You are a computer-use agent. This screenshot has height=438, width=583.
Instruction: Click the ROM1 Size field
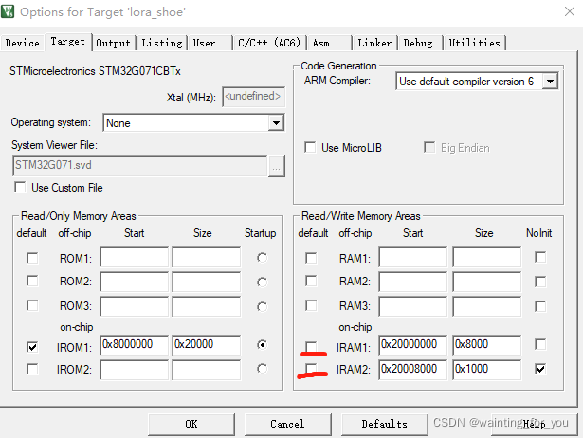207,257
